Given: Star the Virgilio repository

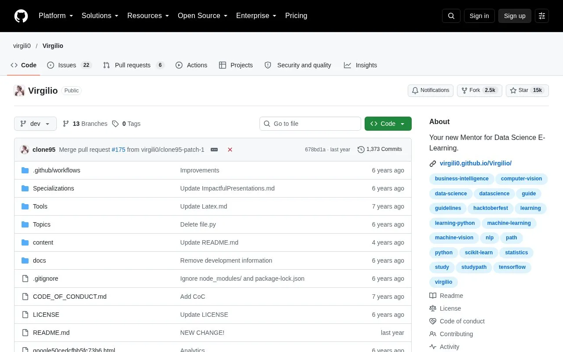Looking at the screenshot, I should tap(527, 91).
